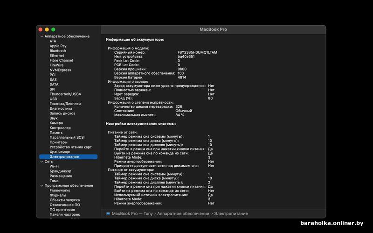Collapse the Сеть section chevron
Image resolution: width=373 pixels, height=233 pixels.
41,162
